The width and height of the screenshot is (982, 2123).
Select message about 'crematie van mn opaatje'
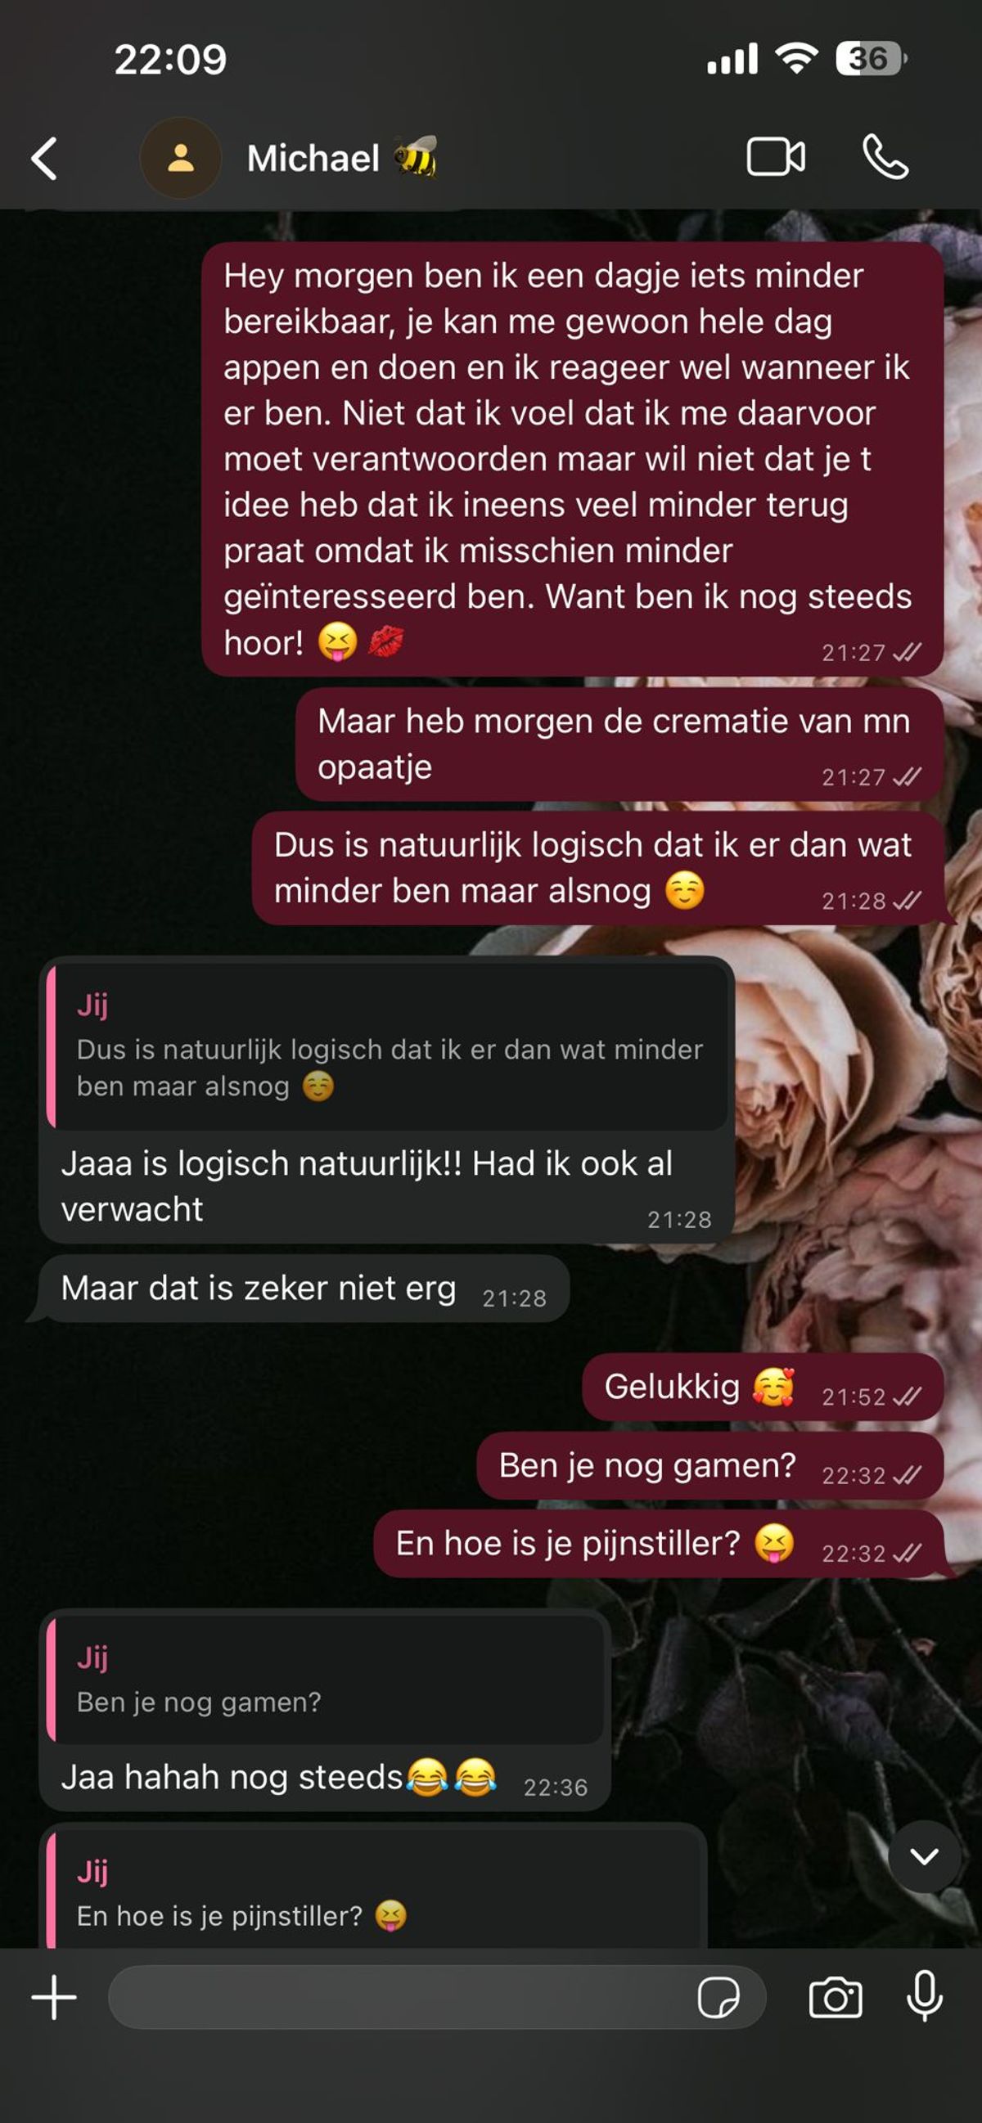(619, 744)
